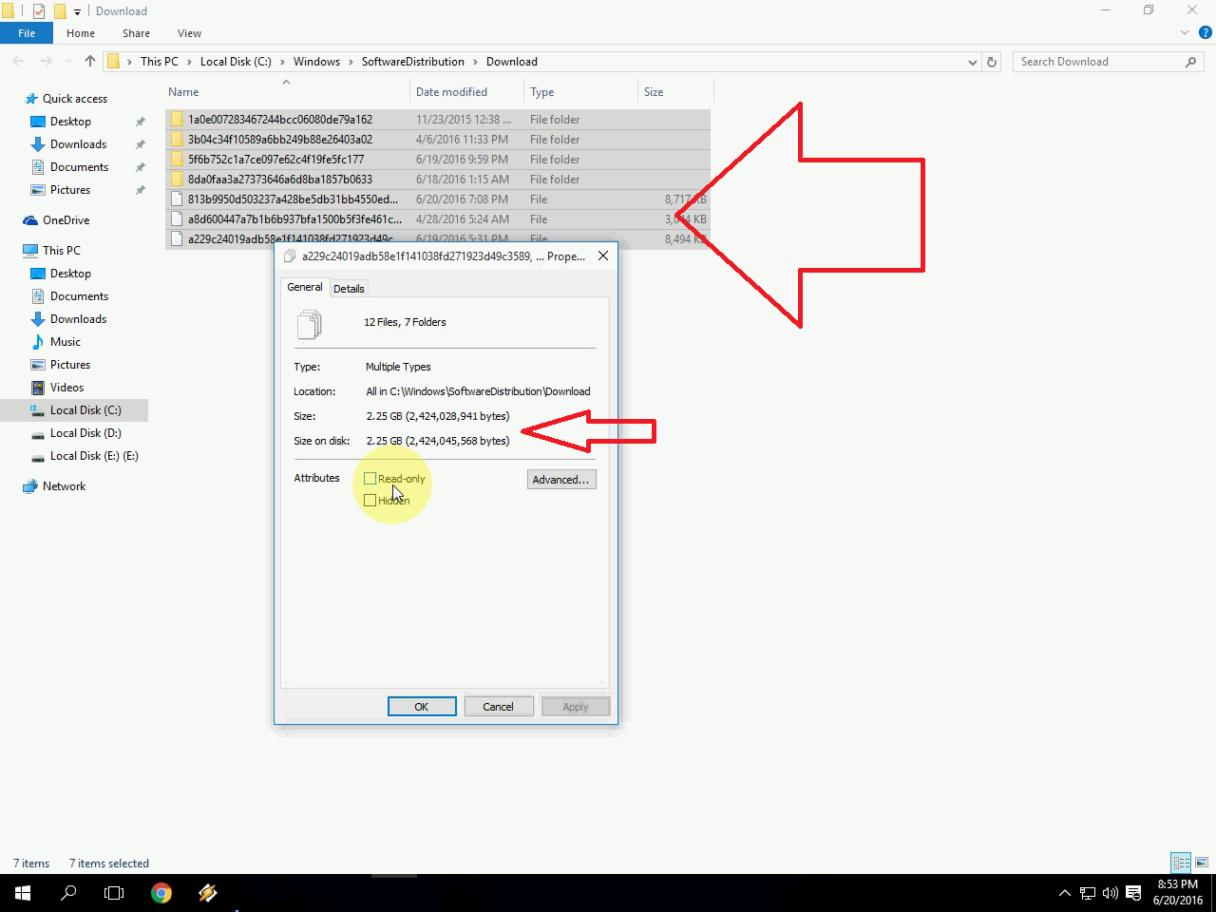
Task: Open Winamp from the taskbar
Action: click(x=208, y=893)
